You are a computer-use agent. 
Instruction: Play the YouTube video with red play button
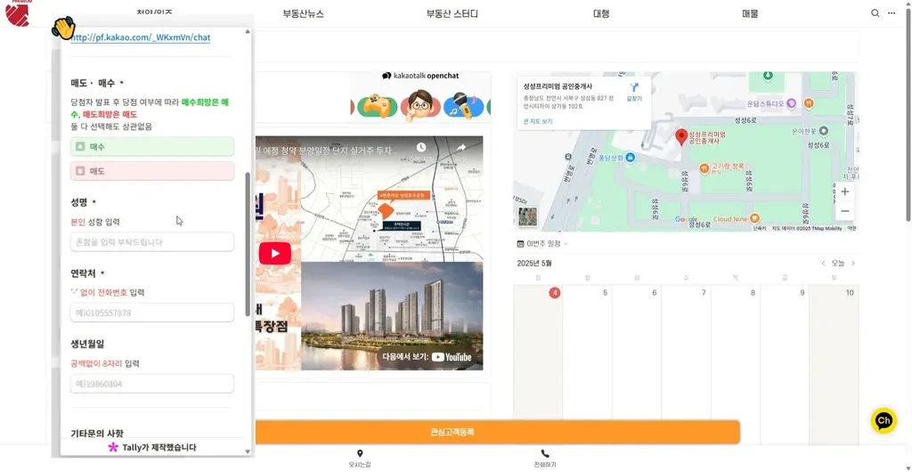point(274,254)
